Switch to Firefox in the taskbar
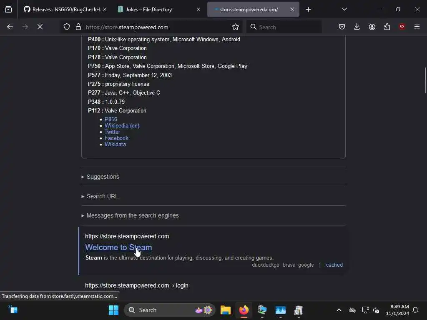 (244, 310)
